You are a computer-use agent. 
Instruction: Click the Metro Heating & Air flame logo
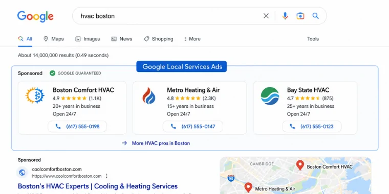coord(149,95)
